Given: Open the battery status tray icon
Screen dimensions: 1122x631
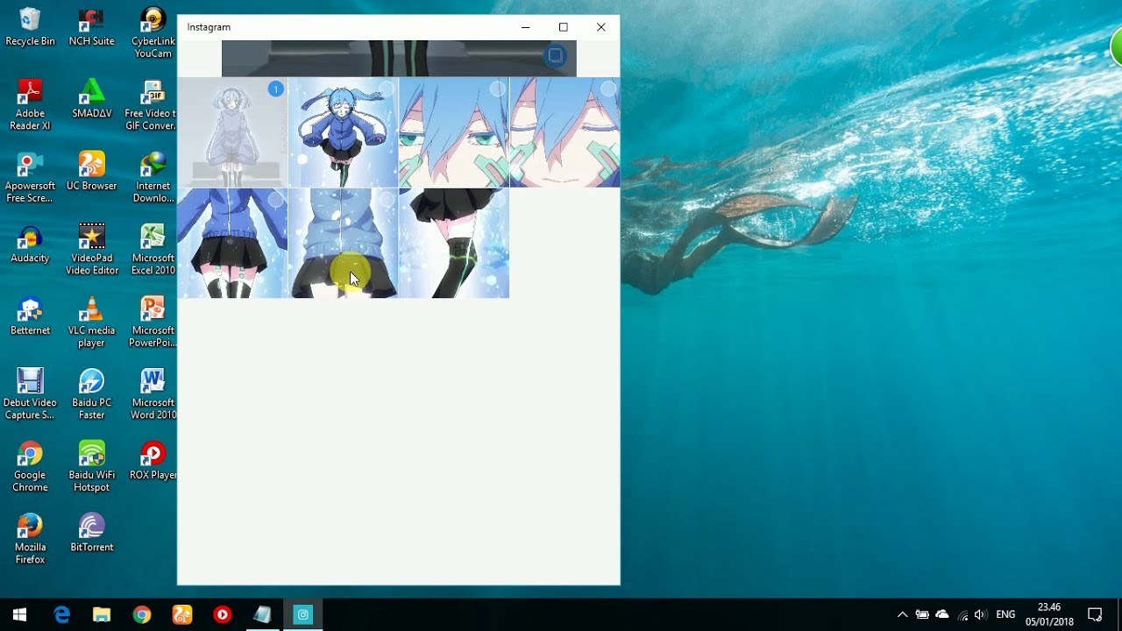Looking at the screenshot, I should (922, 614).
